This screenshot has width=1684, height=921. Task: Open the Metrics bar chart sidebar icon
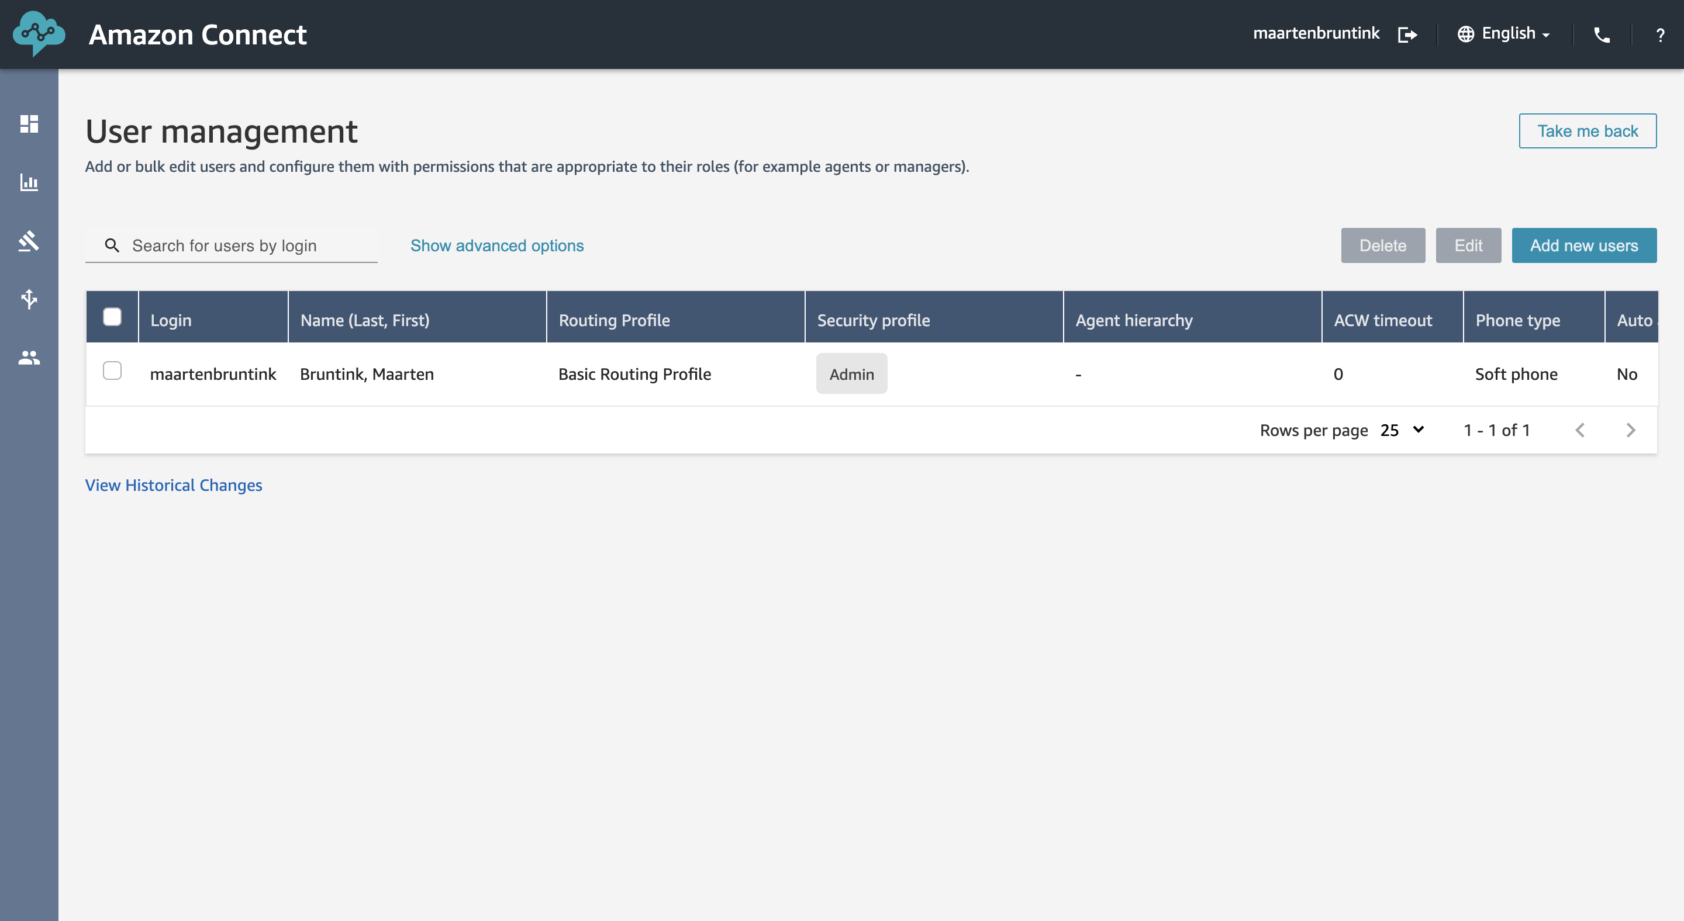tap(29, 182)
